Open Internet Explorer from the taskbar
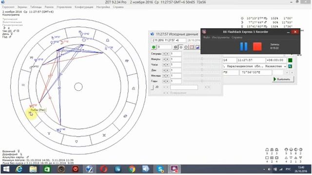 [x=19, y=169]
